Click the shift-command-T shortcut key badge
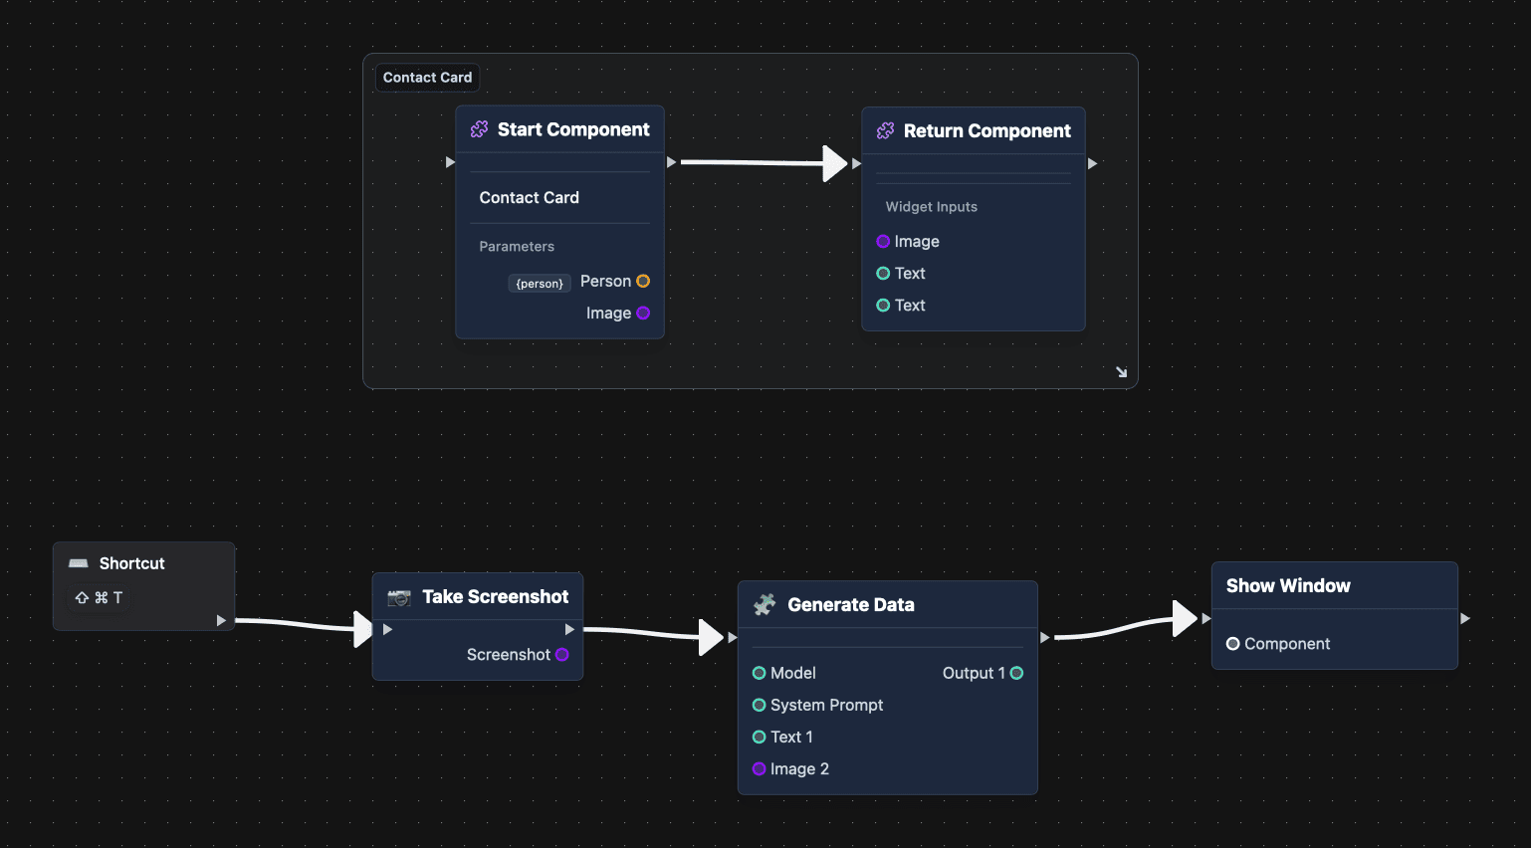The image size is (1531, 848). tap(99, 598)
